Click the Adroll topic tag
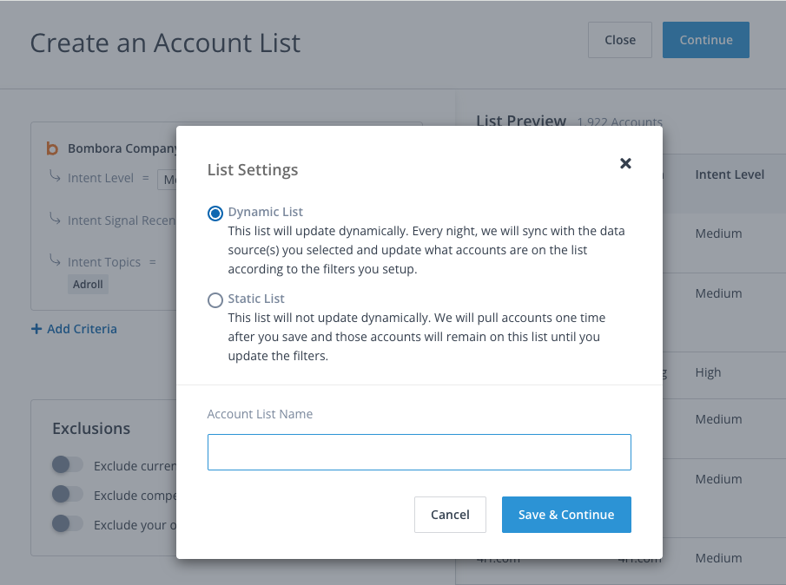 click(x=89, y=284)
